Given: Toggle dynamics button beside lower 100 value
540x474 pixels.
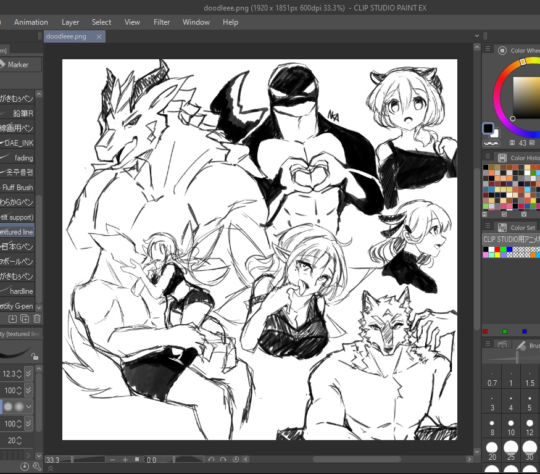Looking at the screenshot, I should click(28, 423).
